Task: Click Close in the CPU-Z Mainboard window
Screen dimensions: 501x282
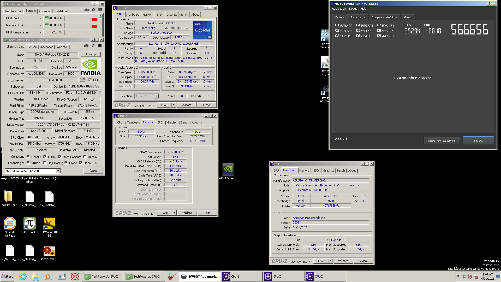Action: (363, 261)
